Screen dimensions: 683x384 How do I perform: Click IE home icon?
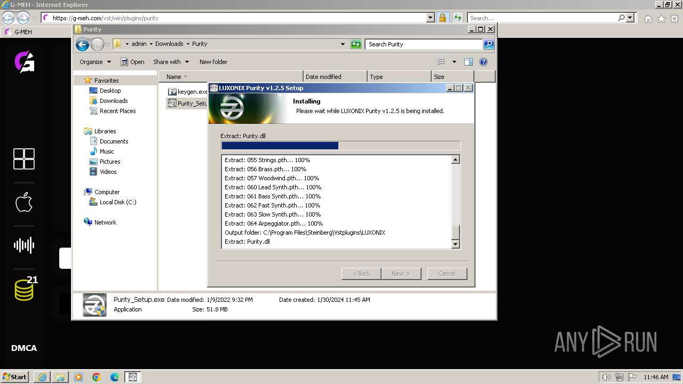(648, 19)
